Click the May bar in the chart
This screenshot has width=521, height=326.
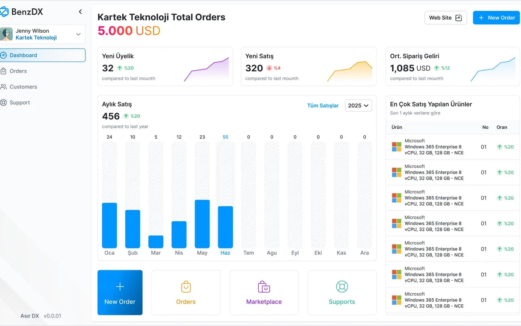point(202,224)
